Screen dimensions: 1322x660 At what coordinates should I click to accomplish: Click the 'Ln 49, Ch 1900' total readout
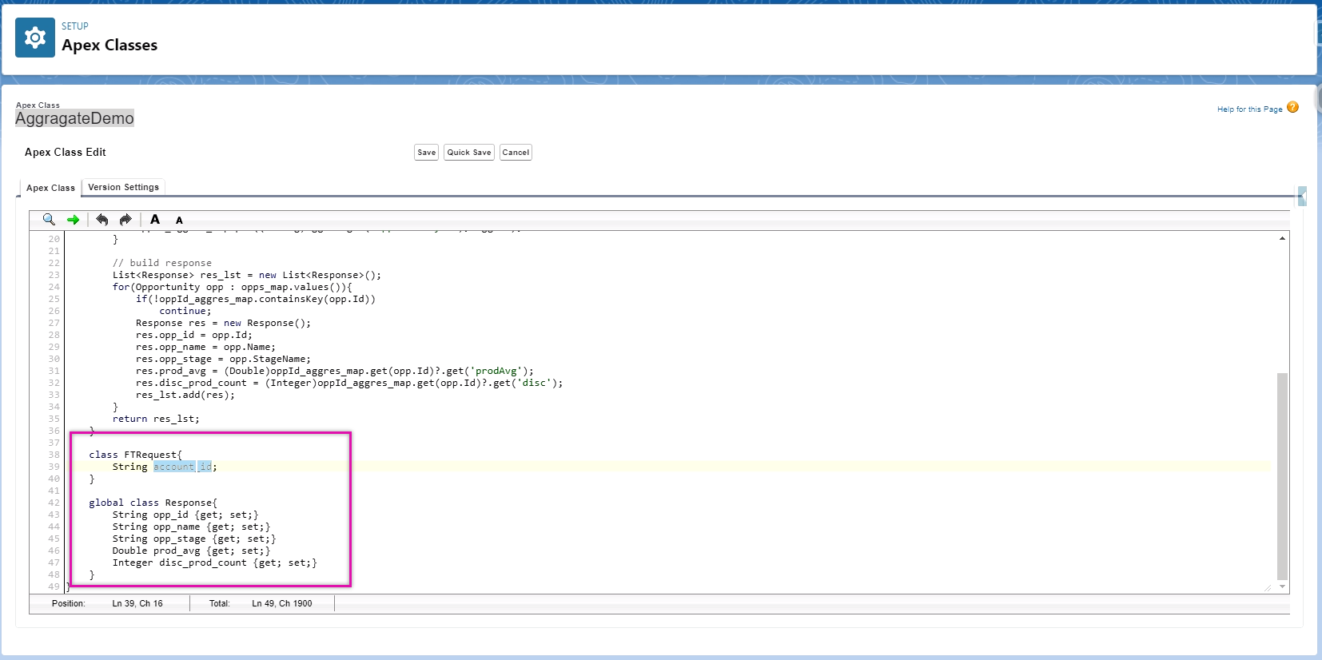(x=282, y=603)
